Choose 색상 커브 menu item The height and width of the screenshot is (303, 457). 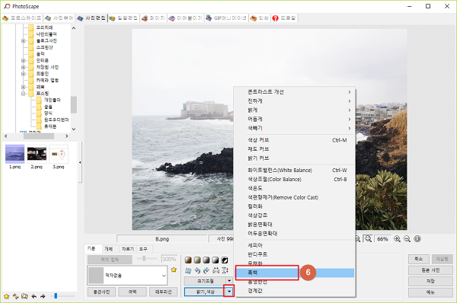tap(295, 140)
